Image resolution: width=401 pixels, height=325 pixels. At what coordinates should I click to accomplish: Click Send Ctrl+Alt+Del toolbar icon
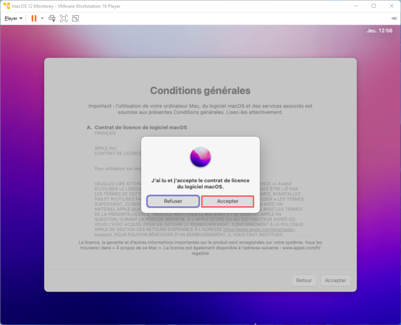[52, 19]
